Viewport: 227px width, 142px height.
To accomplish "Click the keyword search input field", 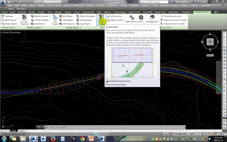I will (154, 2).
